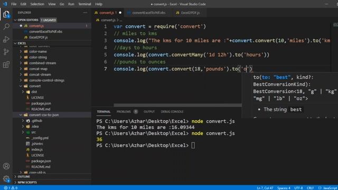Image resolution: width=338 pixels, height=190 pixels.
Task: Switch to Excel2PDF.js editor tab
Action: [x=190, y=13]
